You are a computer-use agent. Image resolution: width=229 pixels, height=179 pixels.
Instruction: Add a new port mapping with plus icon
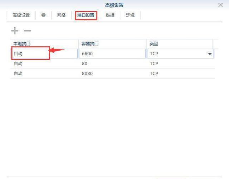(x=15, y=31)
